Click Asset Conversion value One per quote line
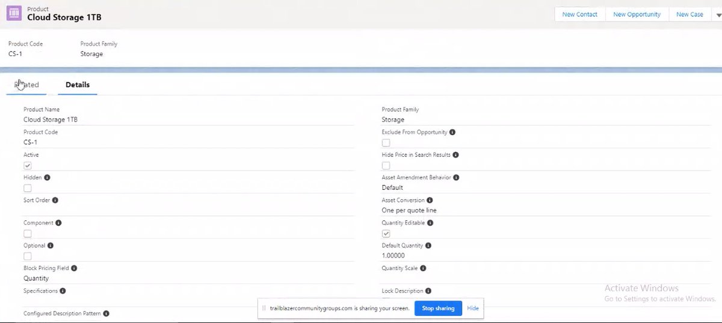Screen dimensions: 722x323 tap(409, 211)
